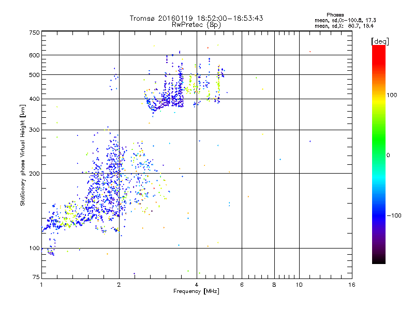Image resolution: width=414 pixels, height=310 pixels.
Task: Click the 'RwPretec (8p)' subtitle
Action: coord(196,25)
